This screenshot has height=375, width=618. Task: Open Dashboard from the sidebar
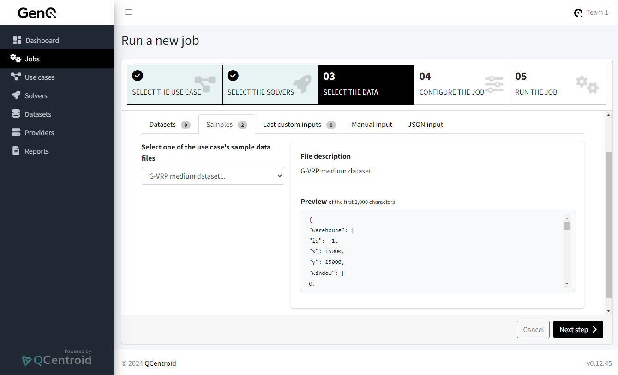click(x=57, y=40)
